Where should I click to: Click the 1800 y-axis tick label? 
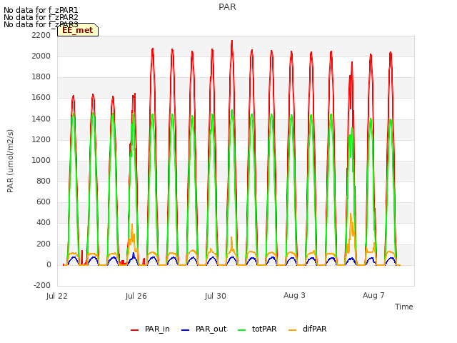(x=41, y=77)
